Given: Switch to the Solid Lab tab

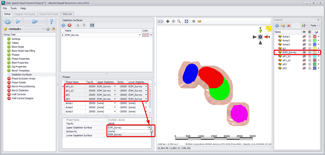Looking at the screenshot, I should pyautogui.click(x=67, y=14).
